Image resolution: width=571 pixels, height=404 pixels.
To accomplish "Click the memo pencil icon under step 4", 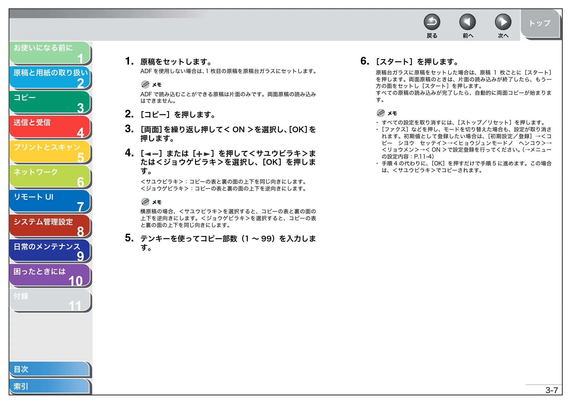I will point(145,202).
